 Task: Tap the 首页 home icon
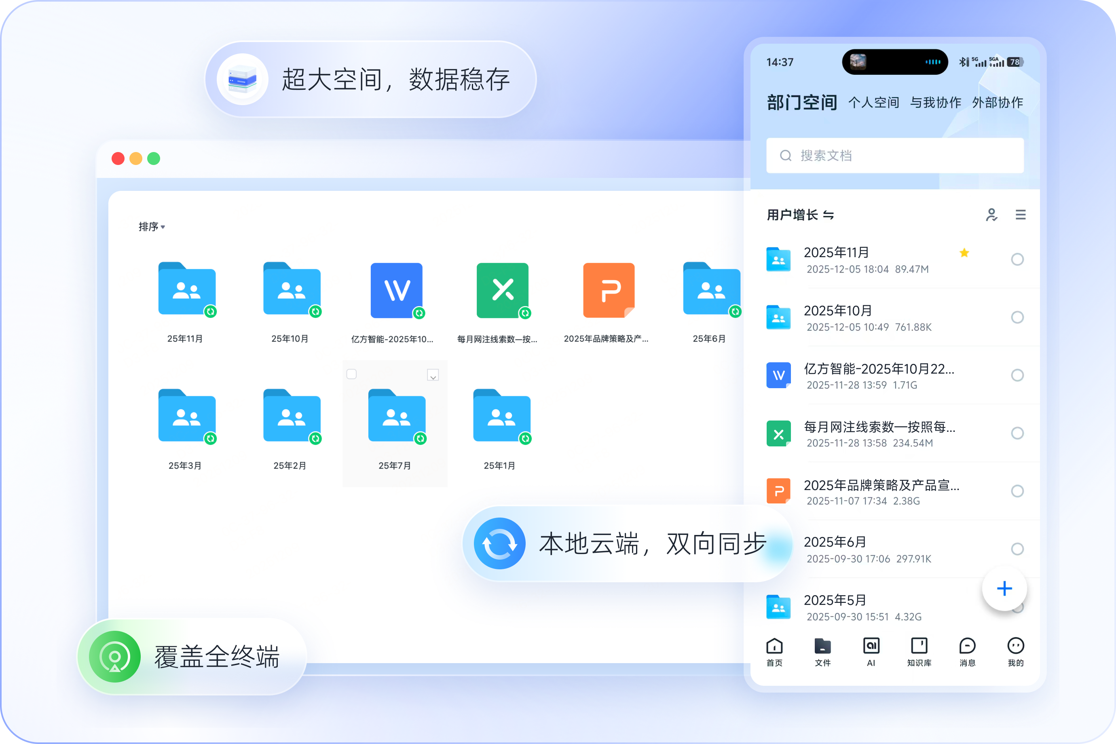pos(774,646)
